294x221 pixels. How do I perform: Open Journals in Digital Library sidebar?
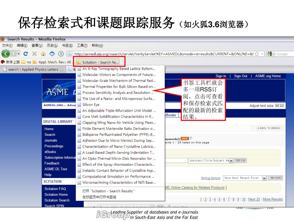tap(51, 140)
